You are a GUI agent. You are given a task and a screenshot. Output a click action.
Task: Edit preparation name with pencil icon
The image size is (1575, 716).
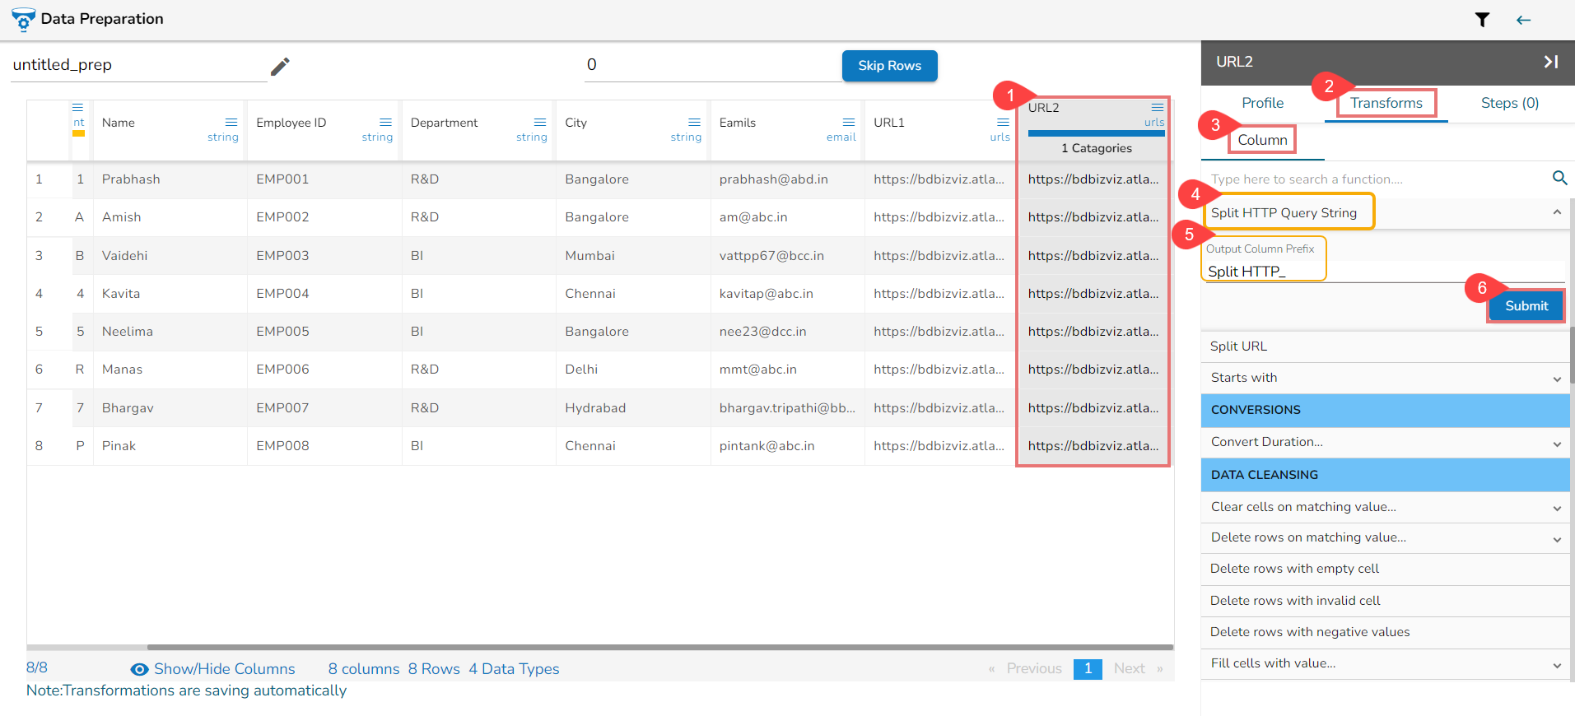(x=280, y=66)
